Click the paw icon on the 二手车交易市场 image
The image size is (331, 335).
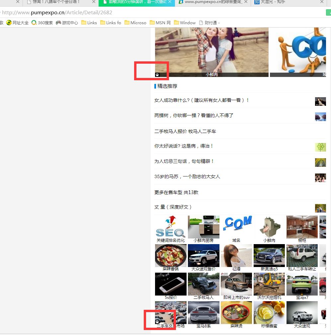(158, 322)
